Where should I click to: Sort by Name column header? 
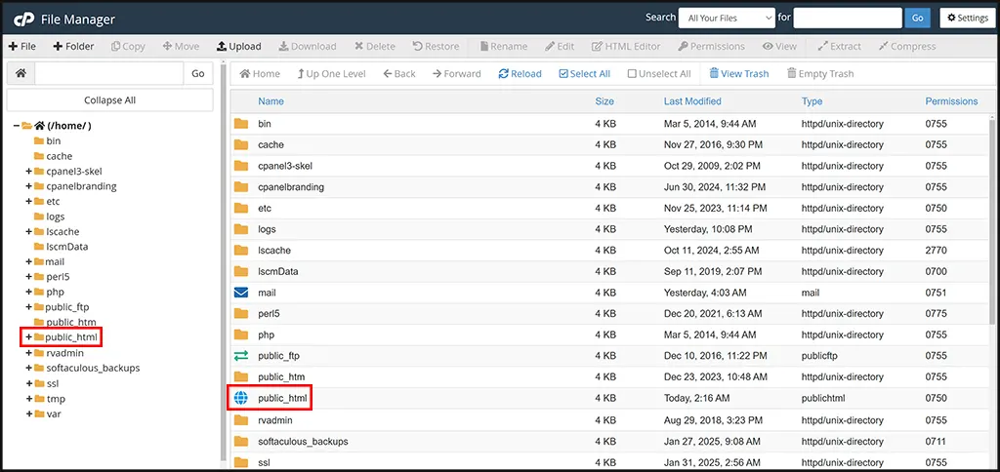[271, 101]
